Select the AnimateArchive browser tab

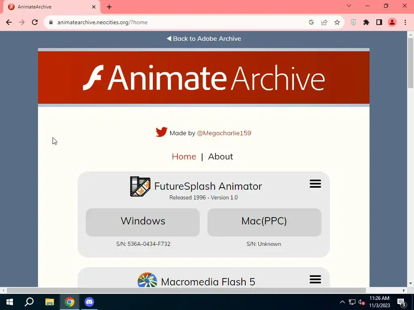click(x=52, y=7)
